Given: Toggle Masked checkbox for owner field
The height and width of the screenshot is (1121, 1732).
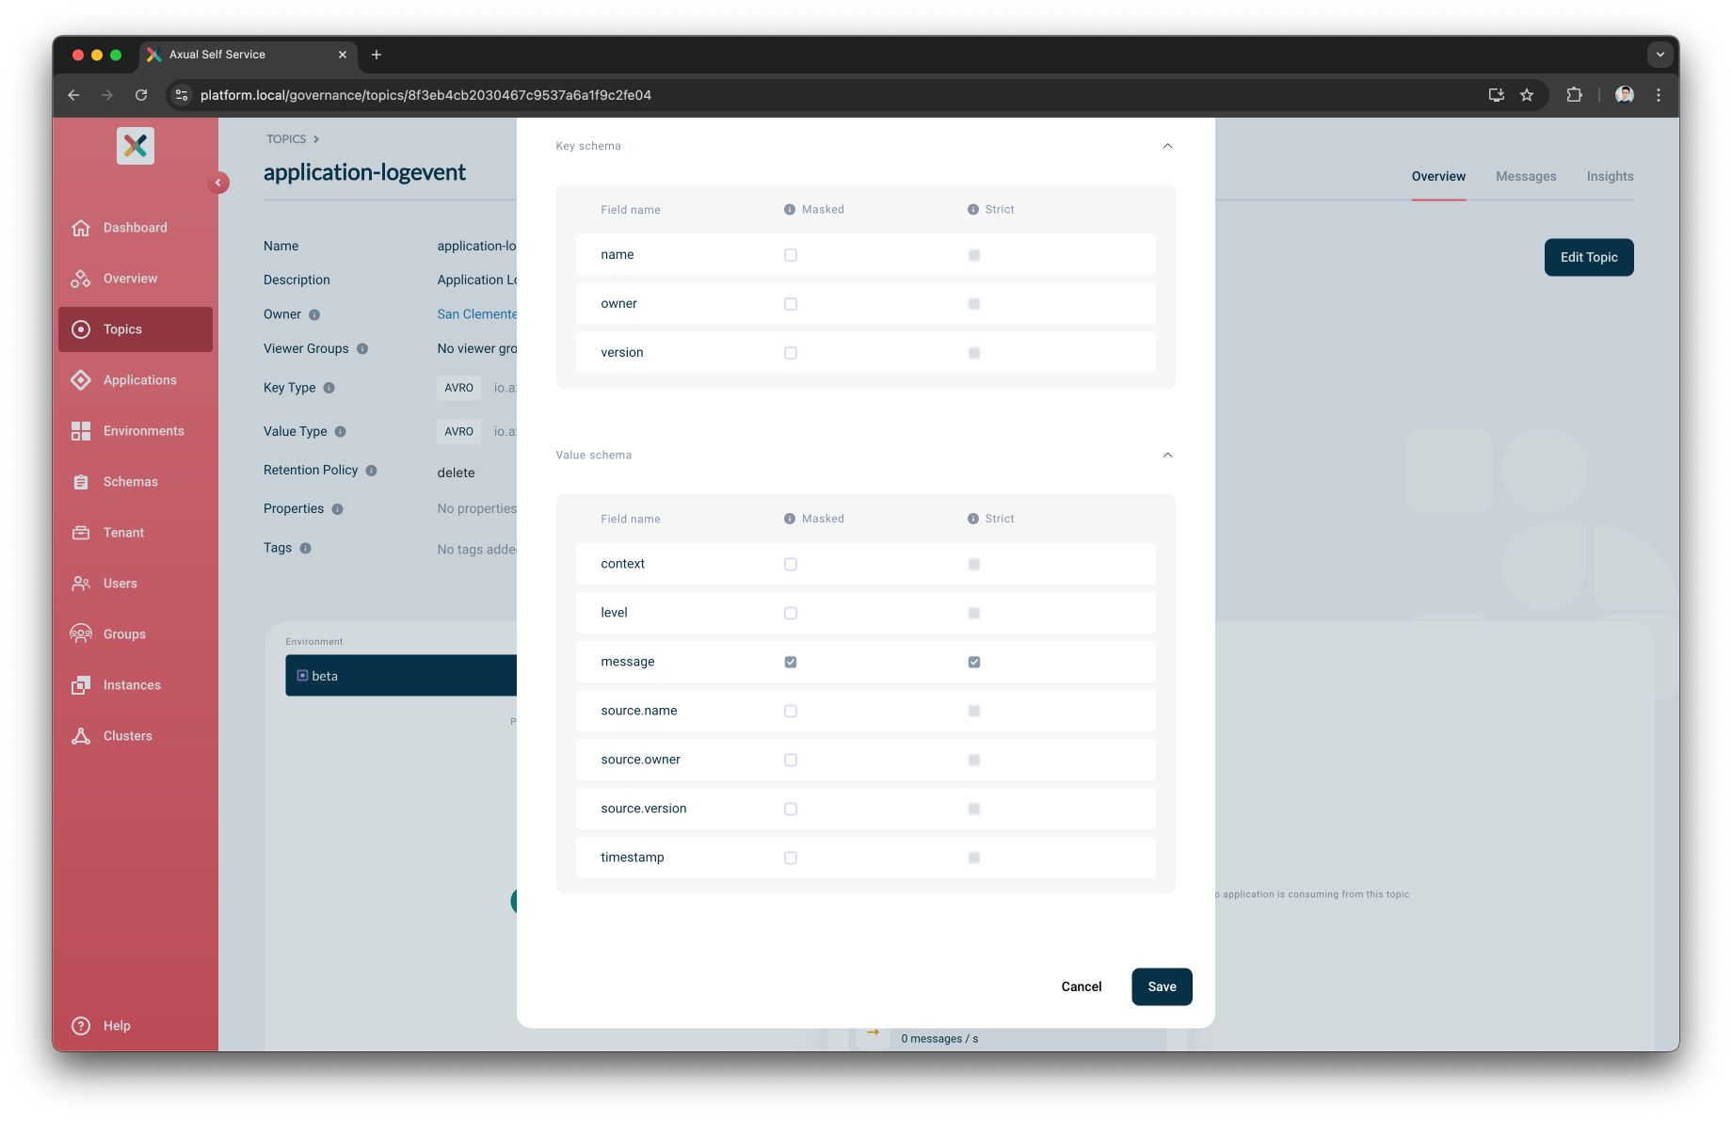Looking at the screenshot, I should [791, 304].
